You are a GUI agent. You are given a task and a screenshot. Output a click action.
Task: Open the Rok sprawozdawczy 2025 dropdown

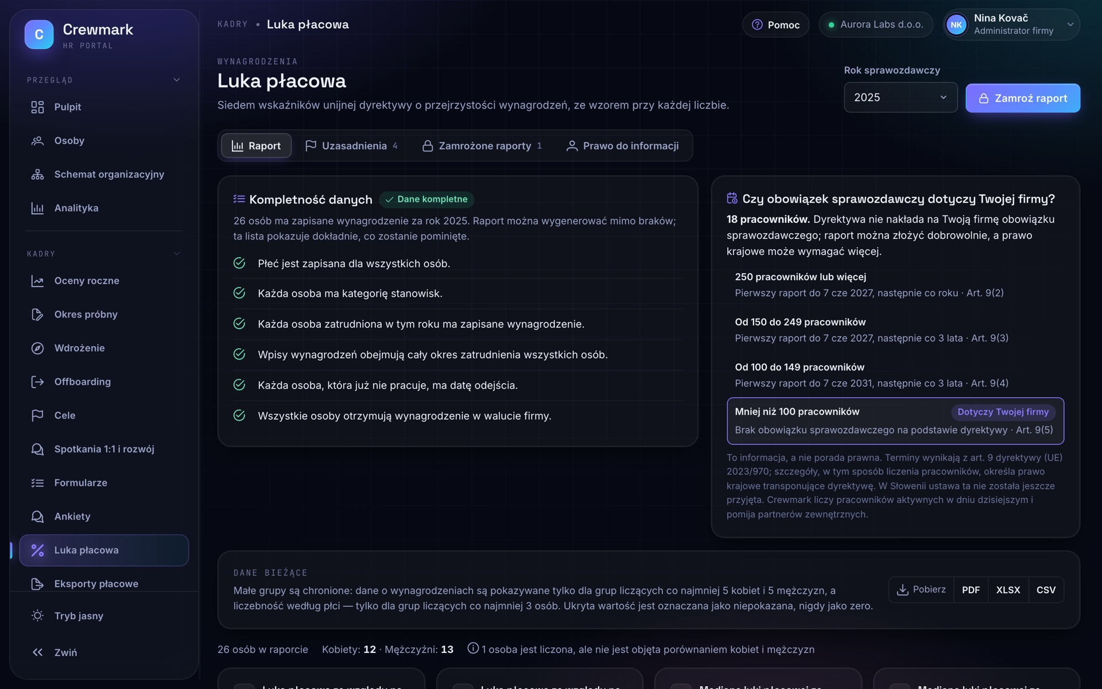[900, 98]
